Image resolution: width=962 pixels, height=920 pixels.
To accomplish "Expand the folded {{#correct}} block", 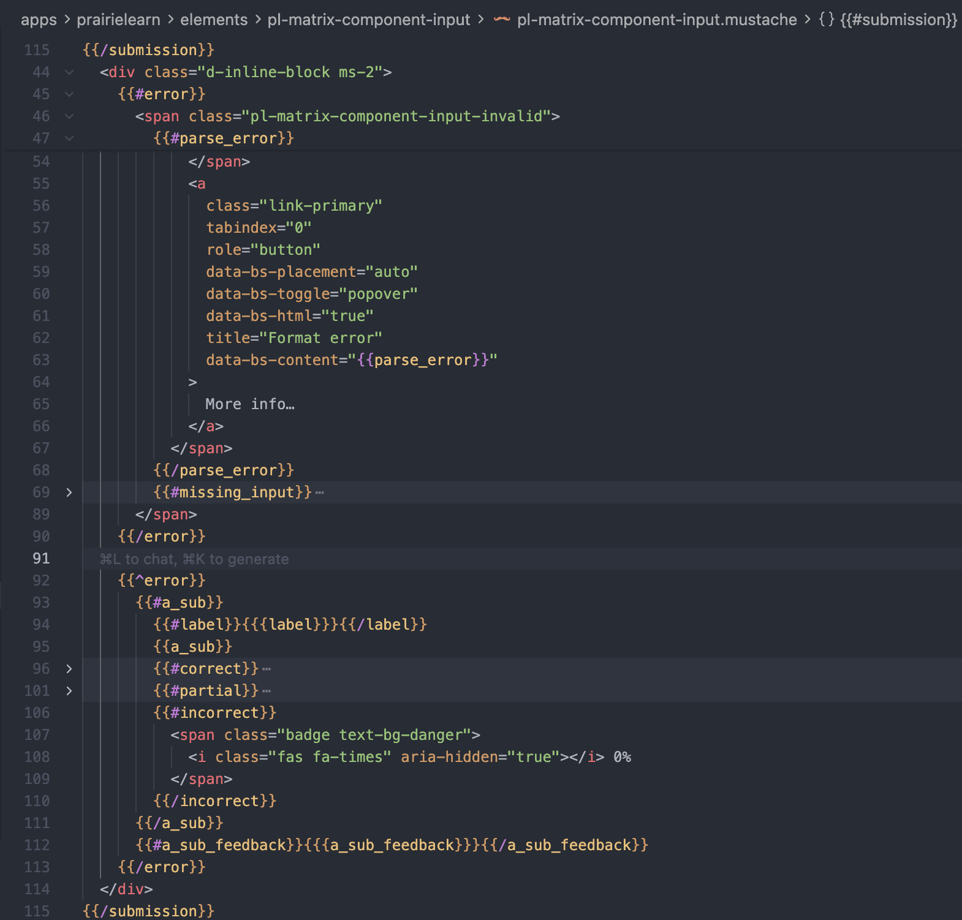I will tap(69, 669).
